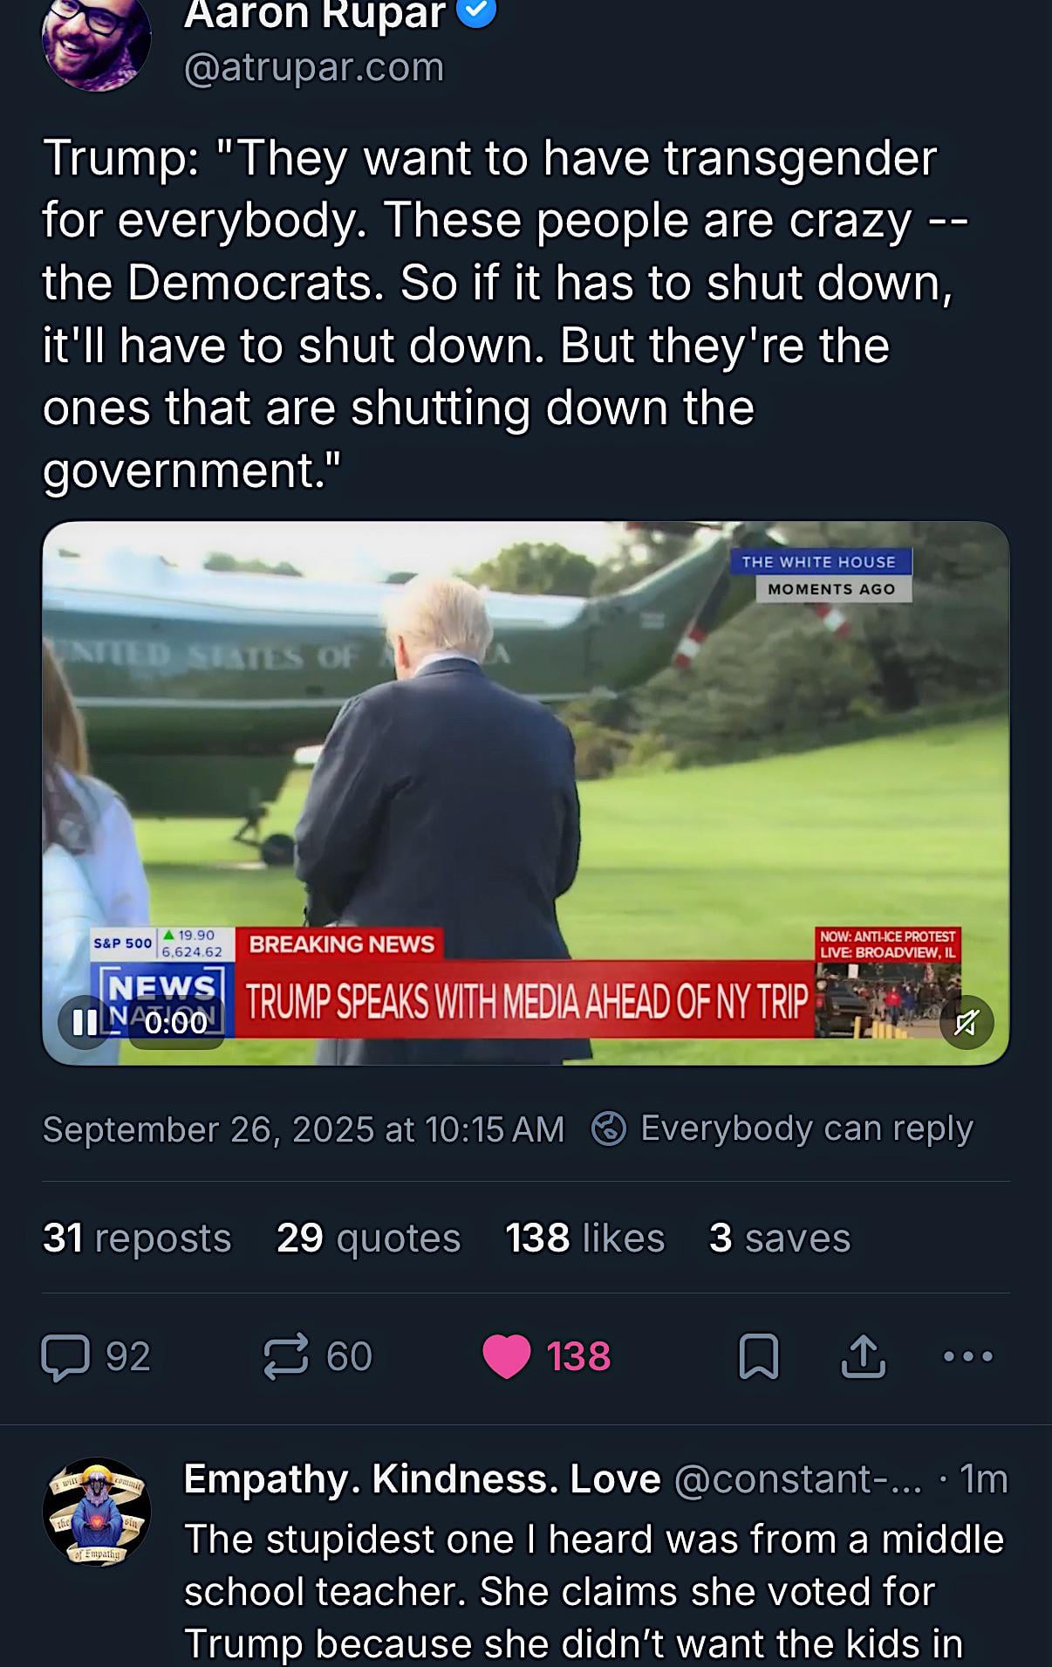Open the three-dot more options menu

[968, 1356]
